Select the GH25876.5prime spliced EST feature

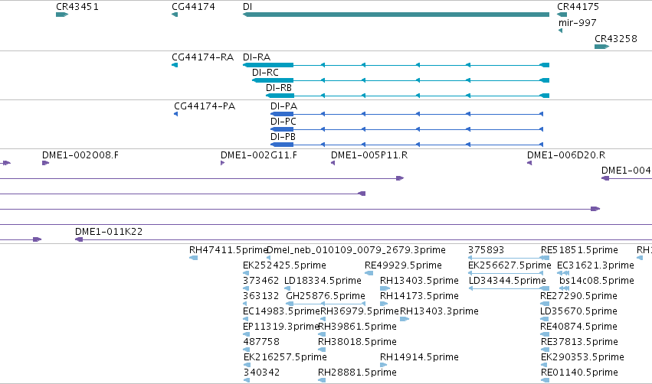coord(326,304)
